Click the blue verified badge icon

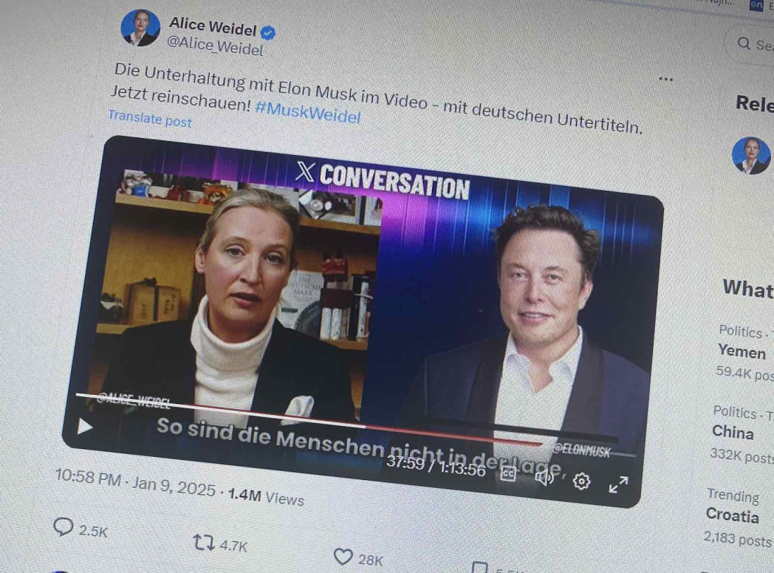[267, 32]
